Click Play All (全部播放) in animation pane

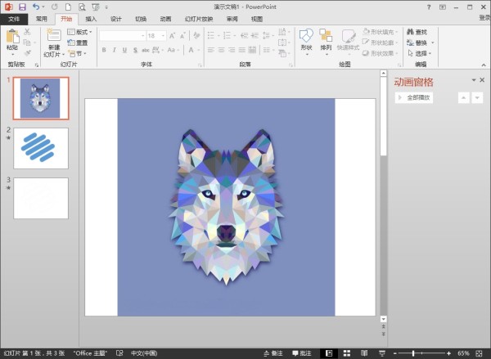click(415, 98)
